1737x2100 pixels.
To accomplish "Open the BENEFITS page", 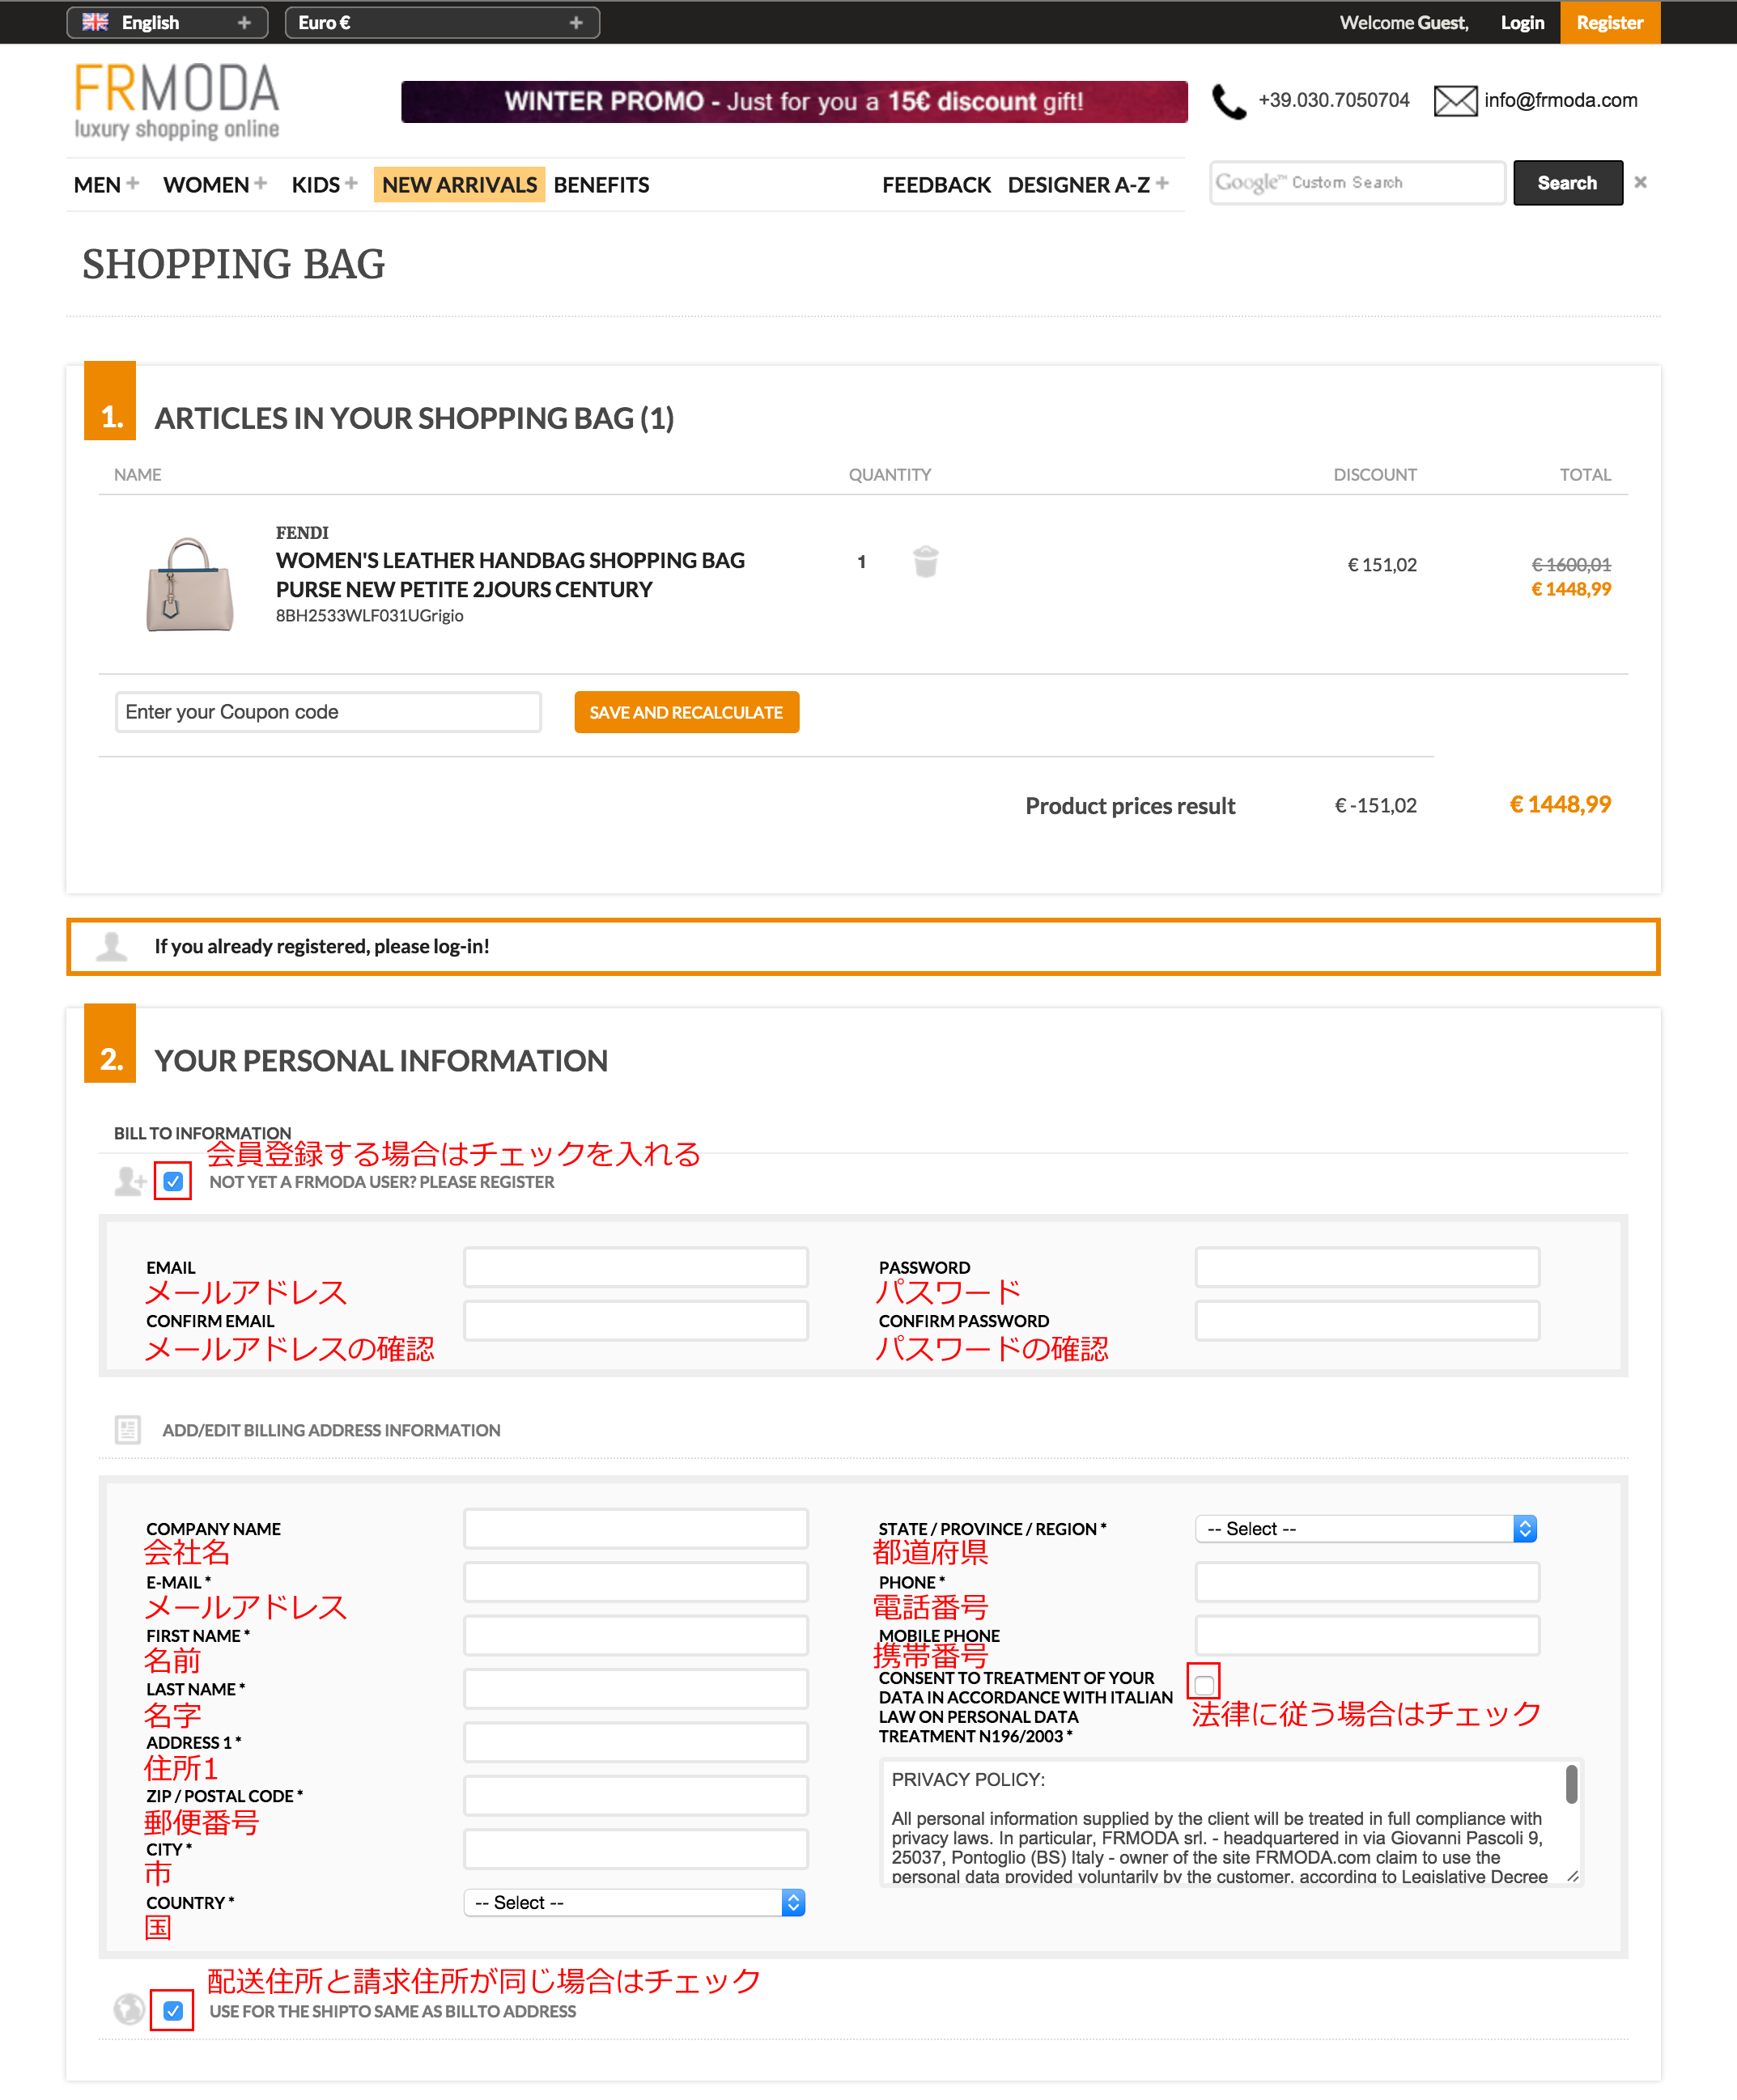I will pyautogui.click(x=601, y=185).
